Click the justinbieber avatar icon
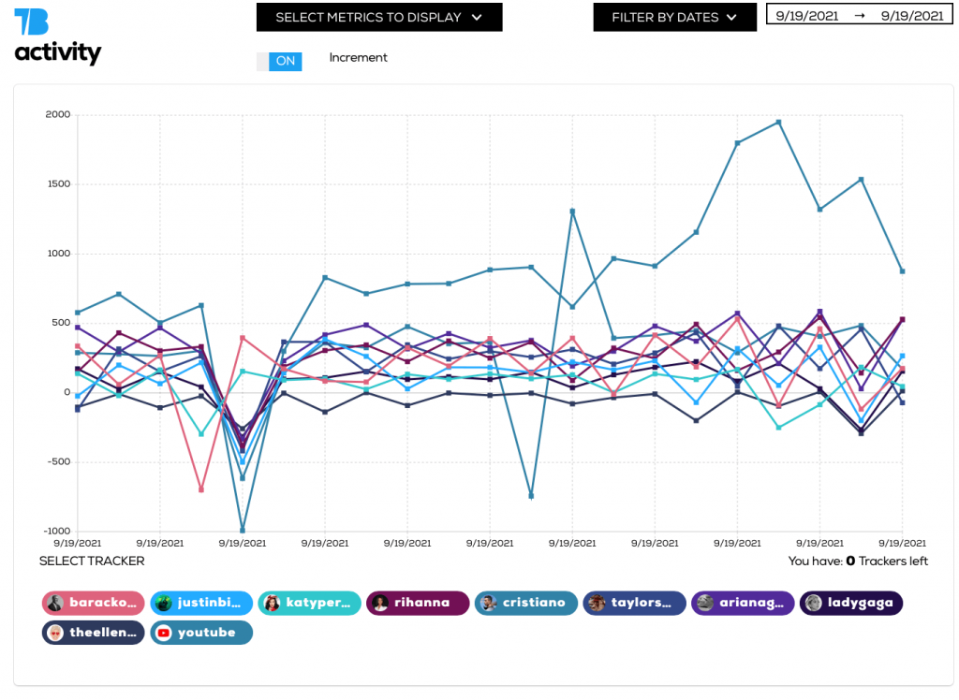The image size is (959, 700). 163,603
